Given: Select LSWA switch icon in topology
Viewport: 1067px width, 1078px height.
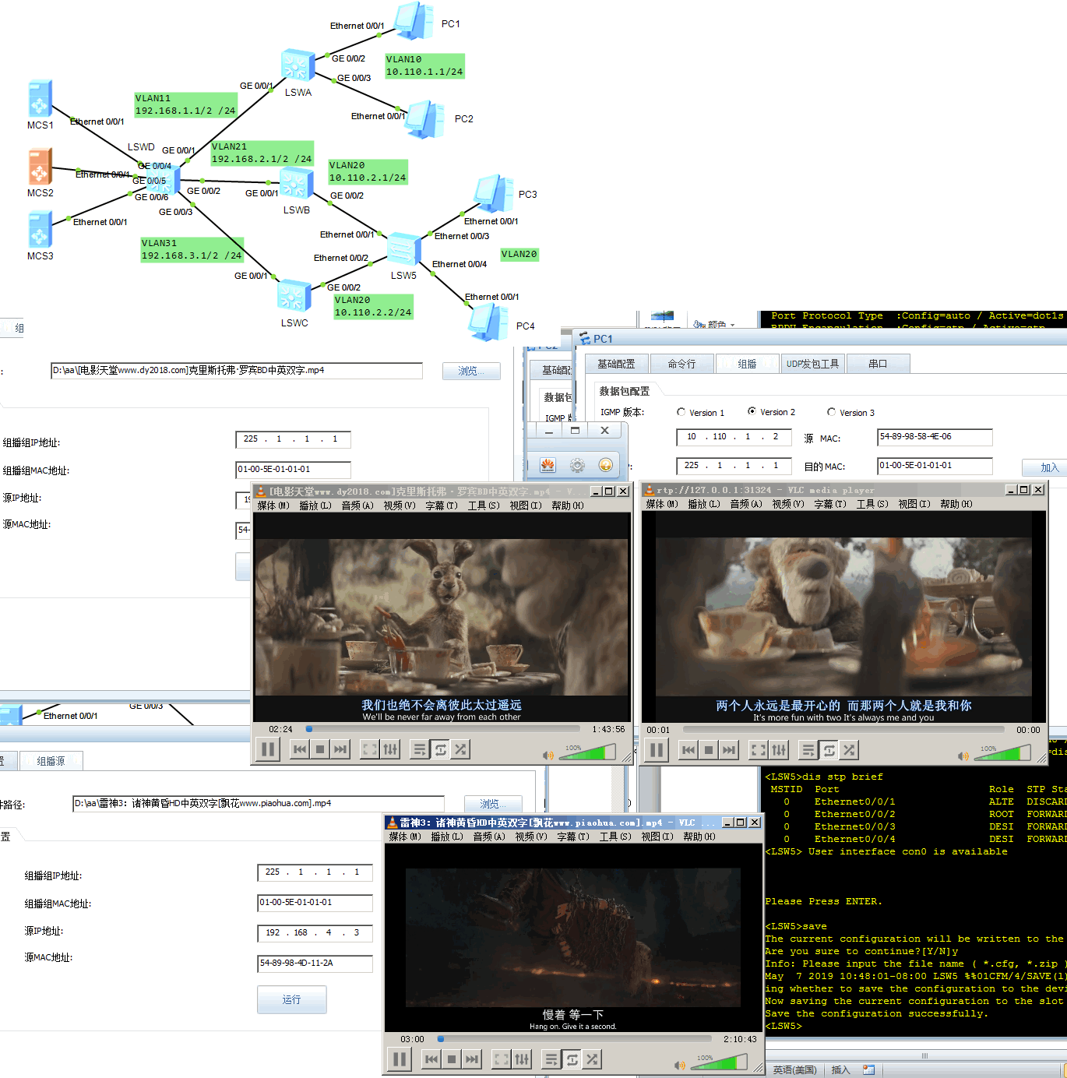Looking at the screenshot, I should (x=298, y=65).
